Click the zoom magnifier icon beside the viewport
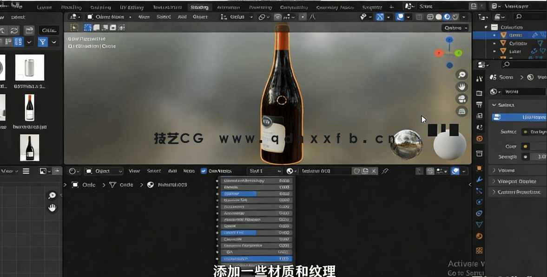Screen dimensions: 547x277 click(461, 75)
